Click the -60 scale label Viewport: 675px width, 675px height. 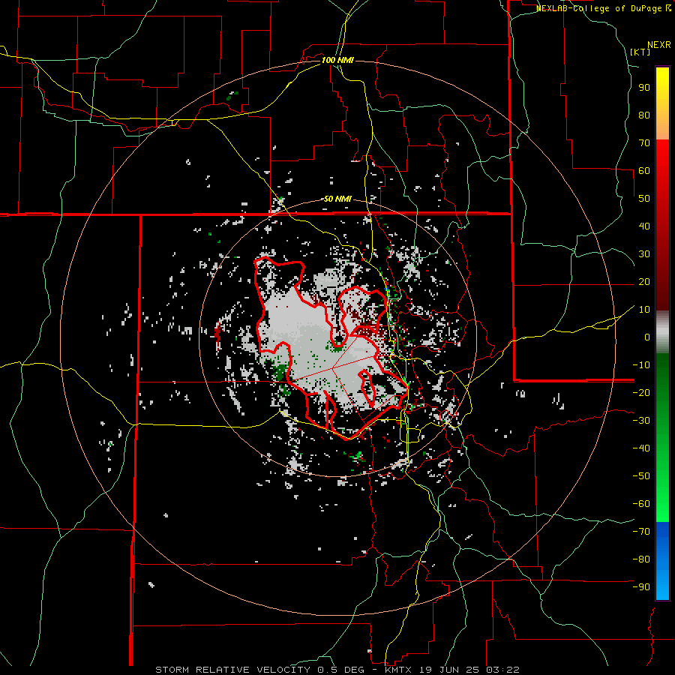[x=641, y=504]
